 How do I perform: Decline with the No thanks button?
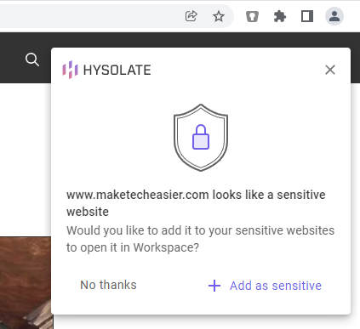(x=108, y=285)
